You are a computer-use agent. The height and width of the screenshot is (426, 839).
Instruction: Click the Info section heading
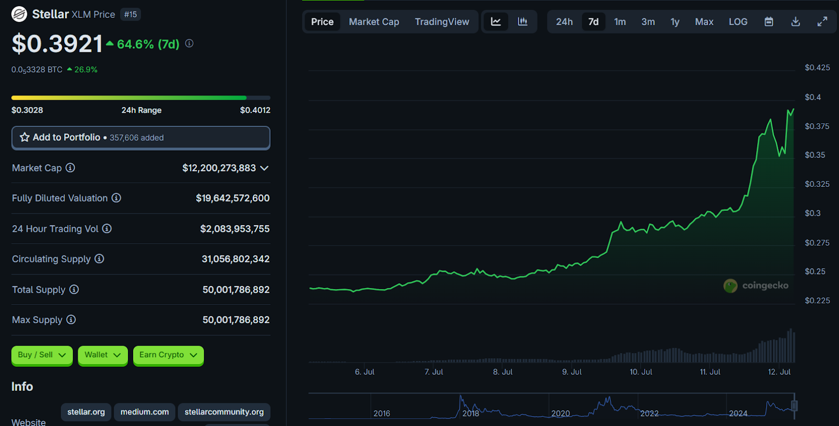pos(22,387)
